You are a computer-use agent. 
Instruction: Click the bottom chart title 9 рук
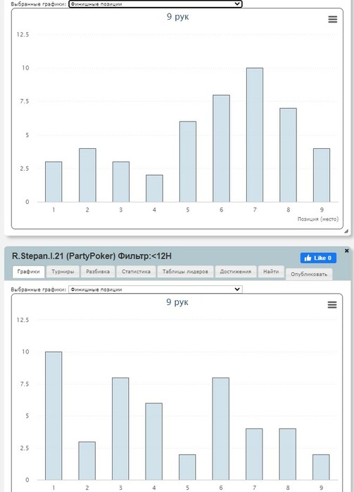[x=177, y=302]
